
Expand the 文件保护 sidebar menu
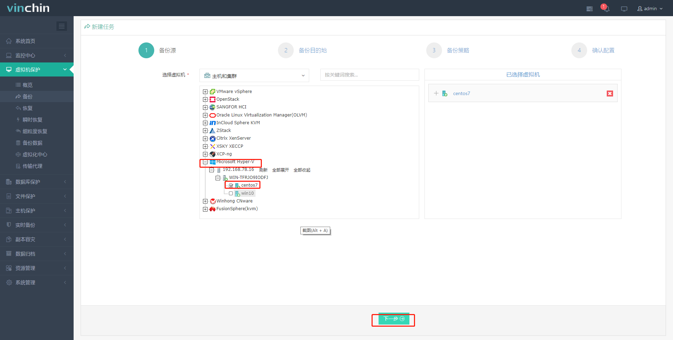(37, 196)
